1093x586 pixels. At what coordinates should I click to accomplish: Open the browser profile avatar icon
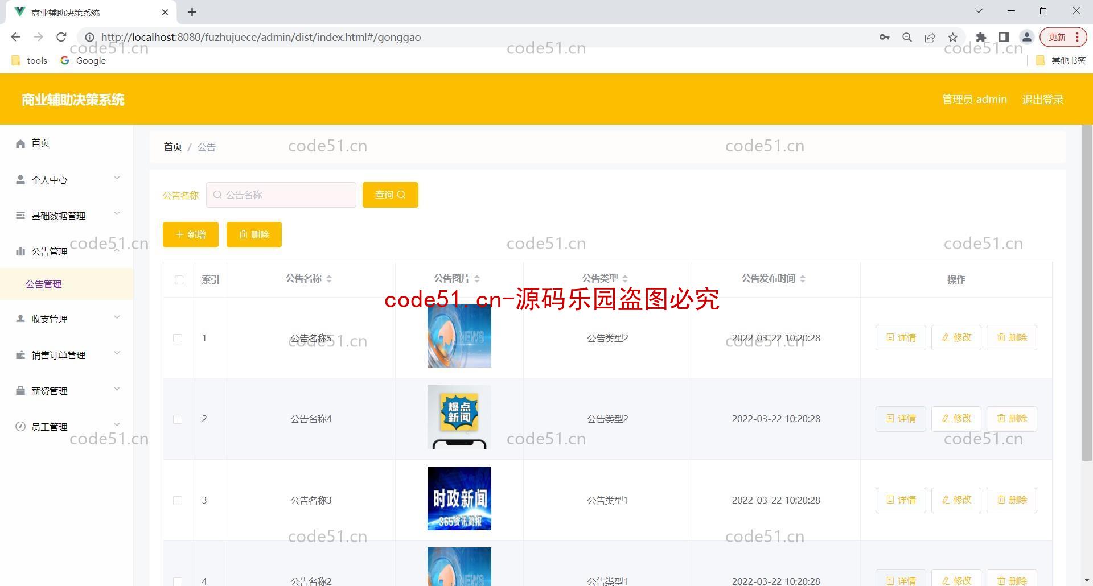click(x=1026, y=37)
